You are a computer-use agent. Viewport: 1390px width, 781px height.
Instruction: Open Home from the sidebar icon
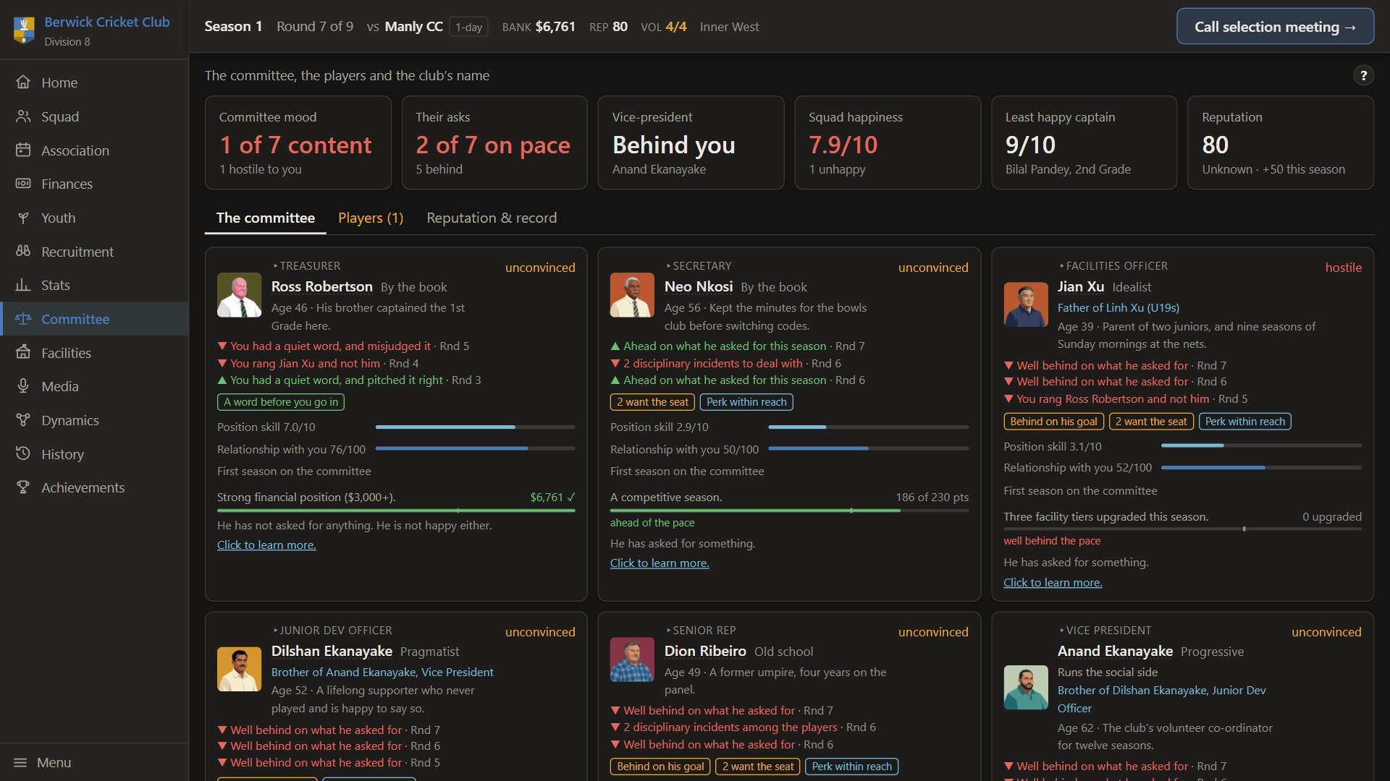23,82
